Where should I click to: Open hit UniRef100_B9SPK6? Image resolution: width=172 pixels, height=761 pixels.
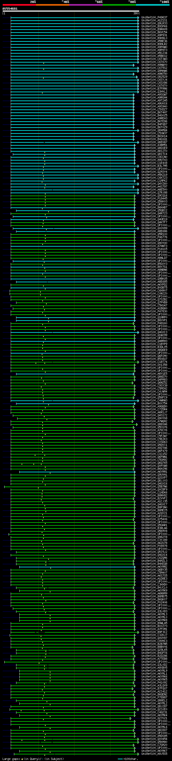154,26
